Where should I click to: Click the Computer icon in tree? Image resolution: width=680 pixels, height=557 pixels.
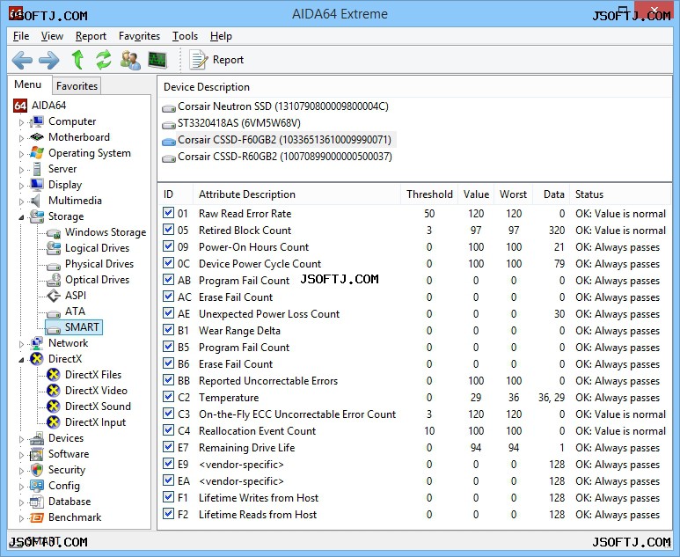pyautogui.click(x=37, y=121)
